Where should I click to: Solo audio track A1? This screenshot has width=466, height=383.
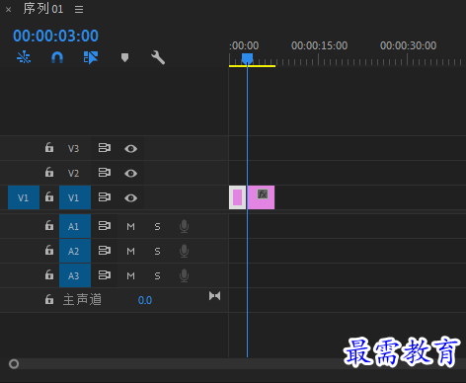(157, 226)
